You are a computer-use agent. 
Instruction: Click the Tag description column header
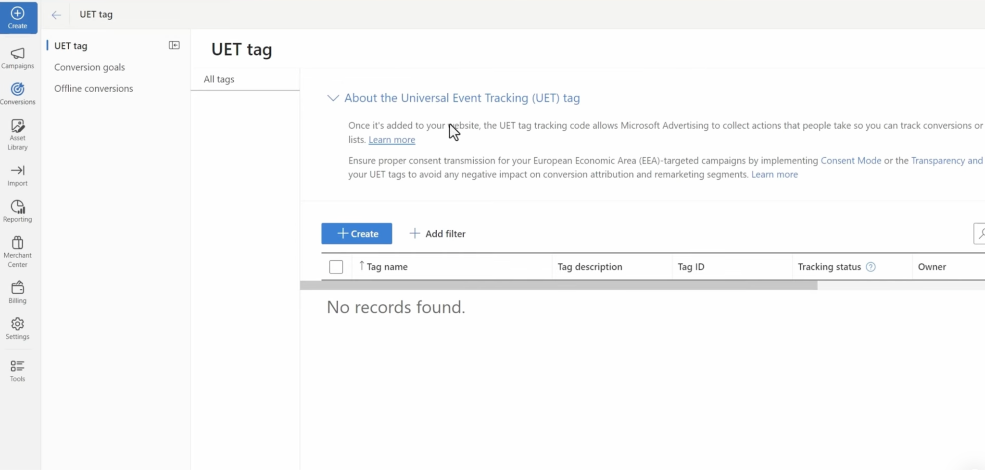point(590,267)
